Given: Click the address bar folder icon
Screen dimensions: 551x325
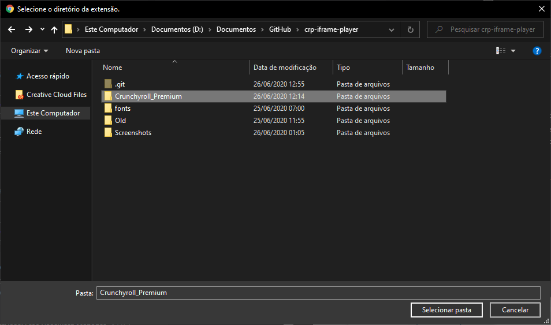Looking at the screenshot, I should [69, 29].
